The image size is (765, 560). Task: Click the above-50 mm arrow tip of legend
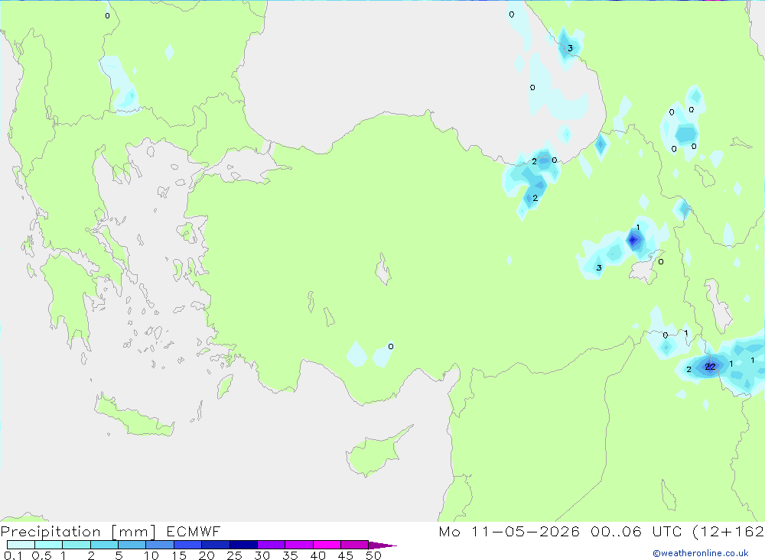tap(382, 545)
